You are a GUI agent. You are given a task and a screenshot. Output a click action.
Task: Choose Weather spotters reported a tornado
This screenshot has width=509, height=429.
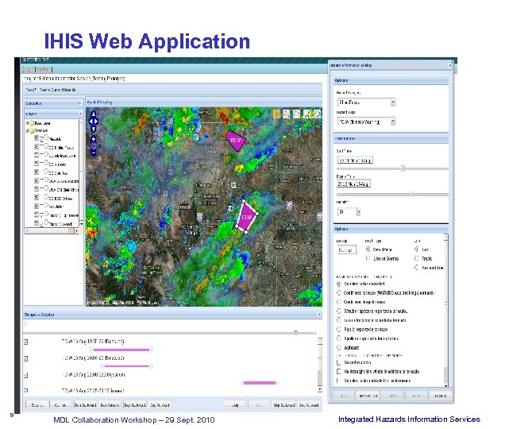pyautogui.click(x=338, y=311)
